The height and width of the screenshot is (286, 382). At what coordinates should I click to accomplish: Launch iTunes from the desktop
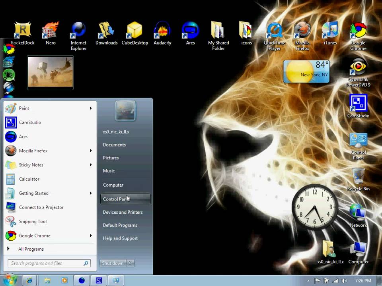coord(330,33)
